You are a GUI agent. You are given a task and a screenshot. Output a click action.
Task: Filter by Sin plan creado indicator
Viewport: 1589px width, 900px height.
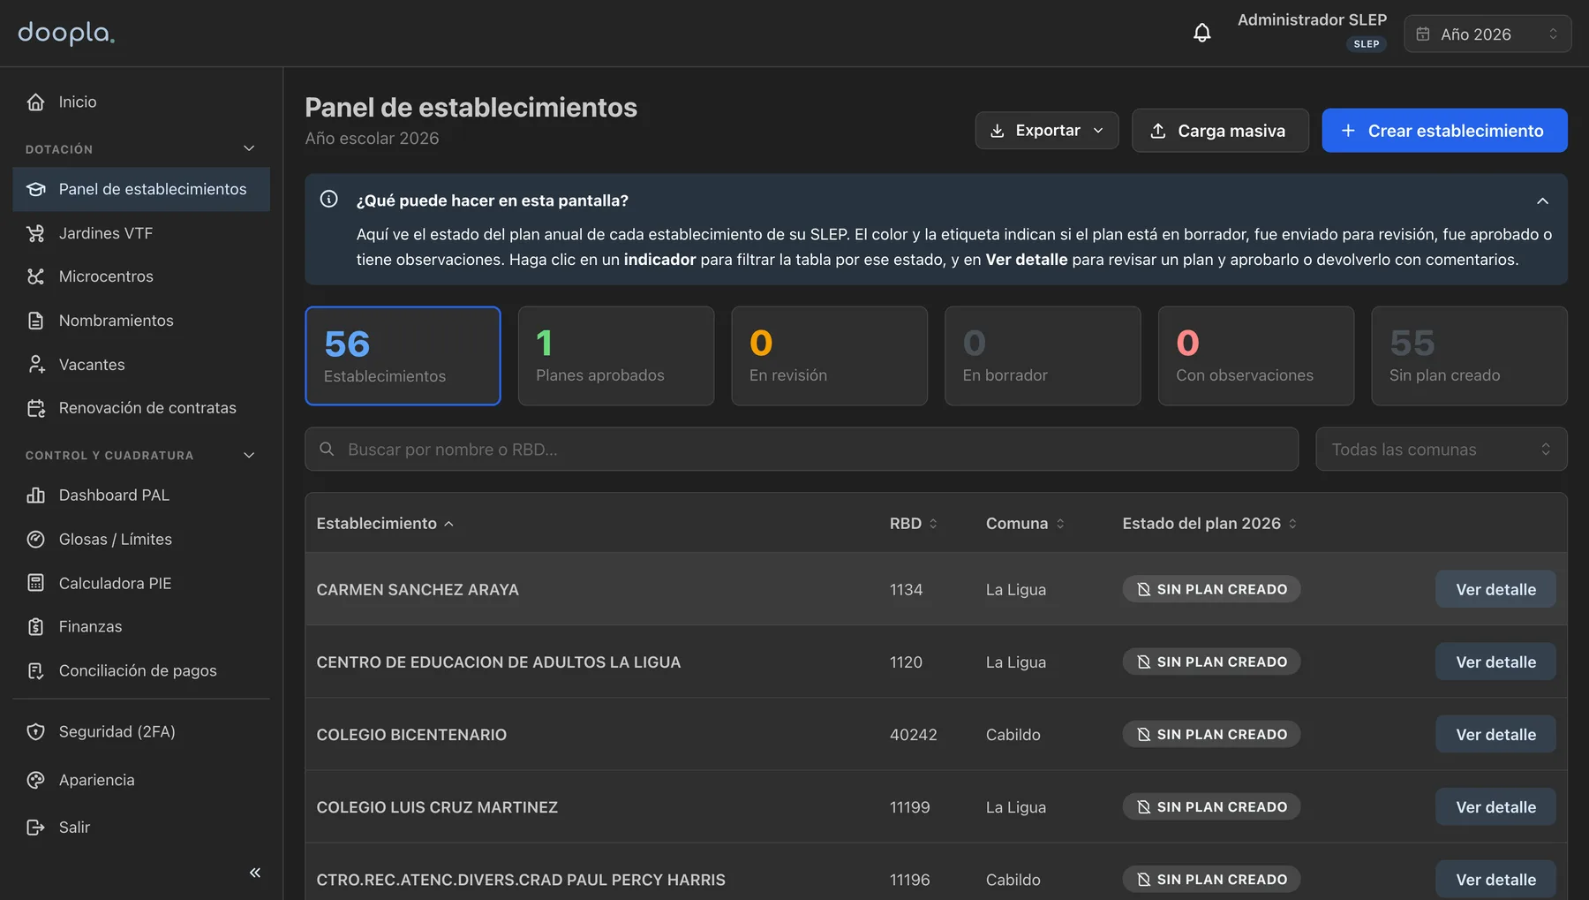(1469, 356)
